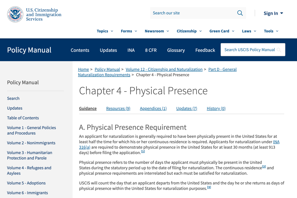Switch to the Resources (9) tab
The width and height of the screenshot is (297, 198).
pyautogui.click(x=118, y=108)
